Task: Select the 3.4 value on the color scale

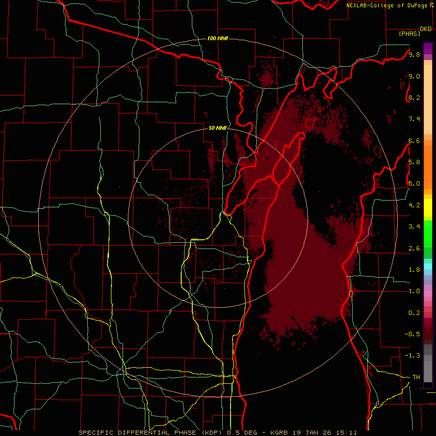Action: (414, 227)
